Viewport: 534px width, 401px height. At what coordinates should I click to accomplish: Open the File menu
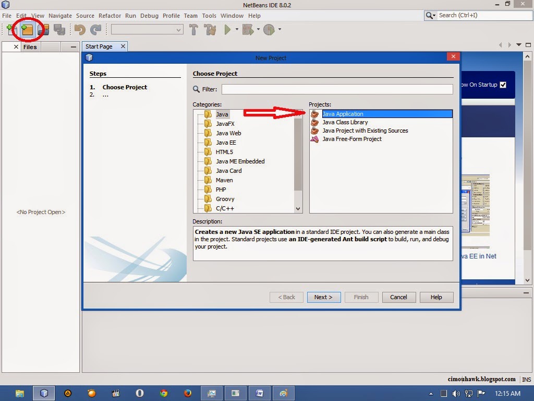coord(7,16)
